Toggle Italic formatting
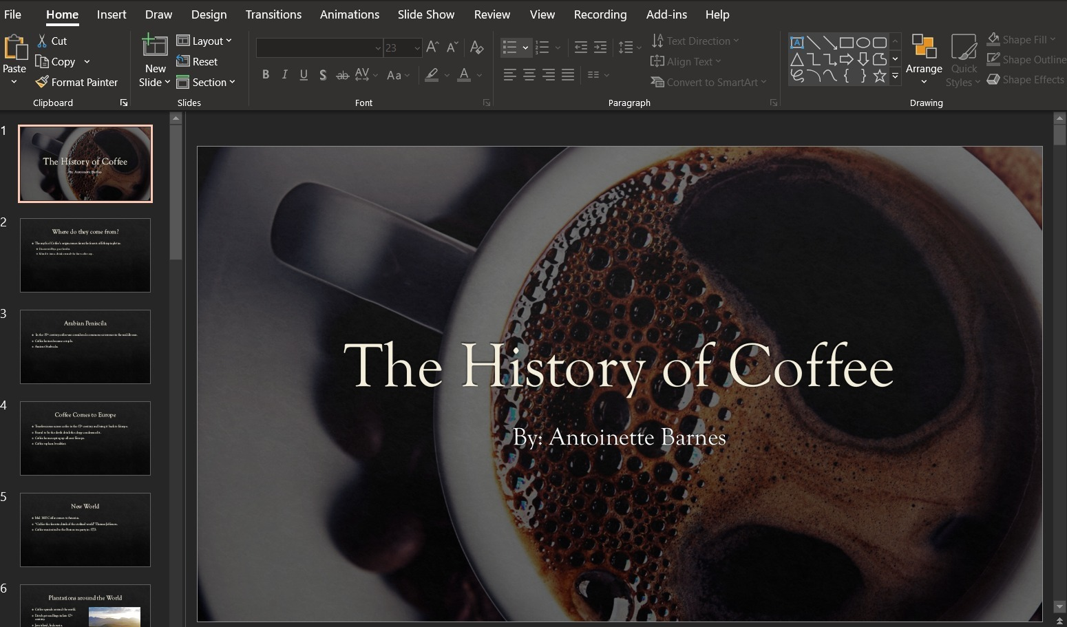 [284, 75]
